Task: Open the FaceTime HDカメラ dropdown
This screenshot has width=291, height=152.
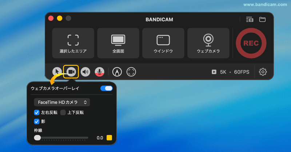Action: pyautogui.click(x=62, y=102)
